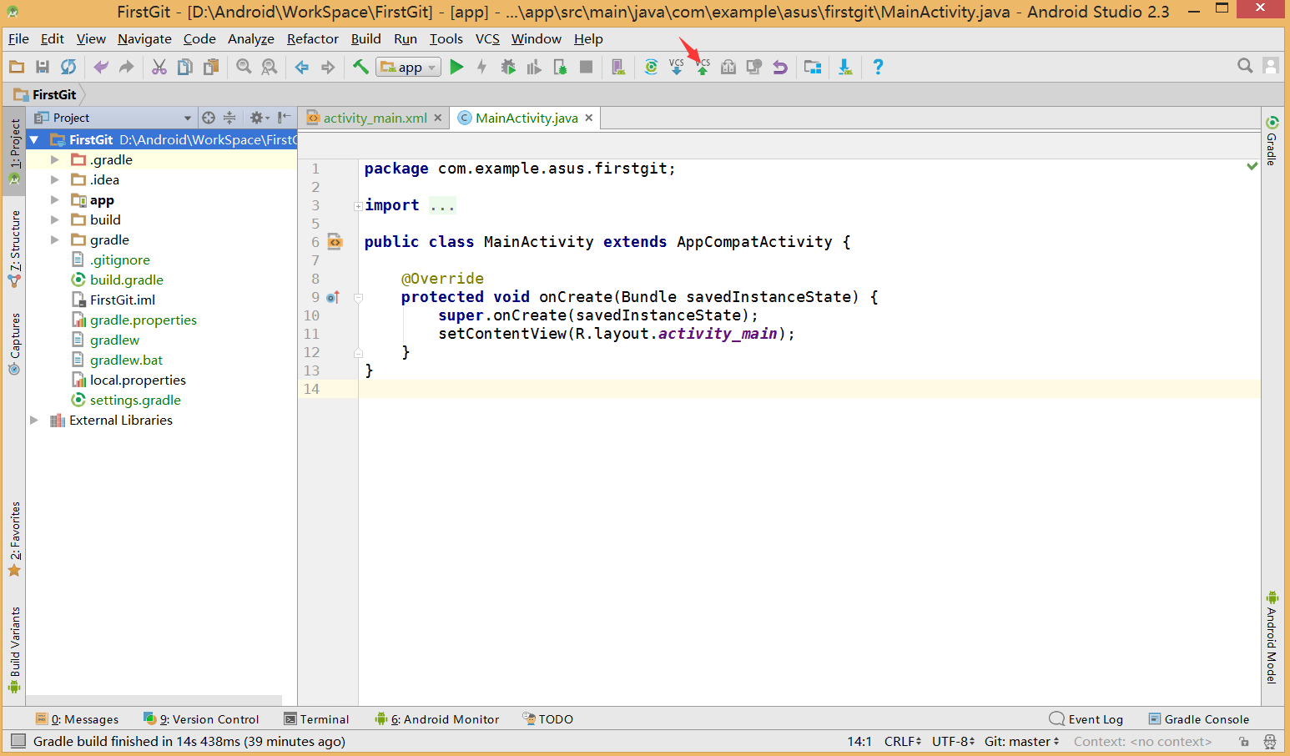1290x756 pixels.
Task: Open the Terminal tool window
Action: [316, 719]
